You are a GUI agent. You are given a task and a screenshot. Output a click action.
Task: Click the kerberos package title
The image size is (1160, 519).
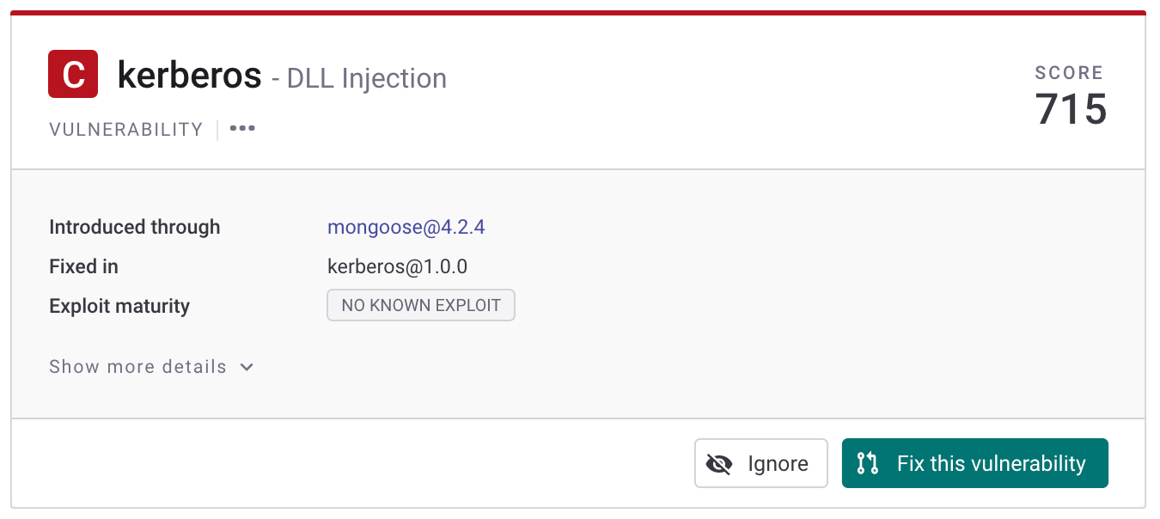tap(189, 76)
